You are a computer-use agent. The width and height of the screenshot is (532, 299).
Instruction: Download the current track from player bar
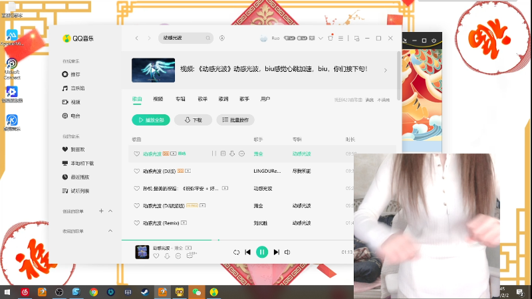[x=167, y=256]
